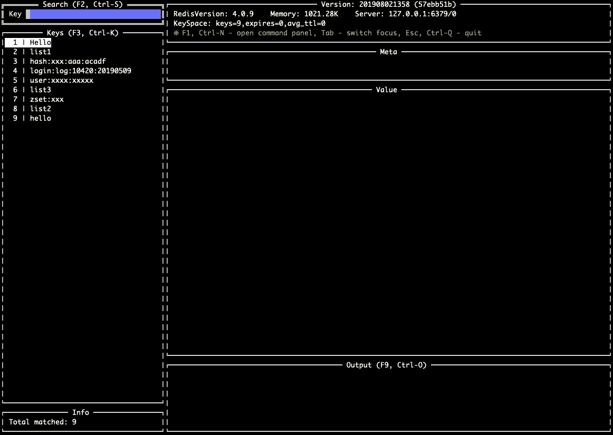Select the "zset:xxx" key
Screen dimensions: 613x435
[46, 99]
